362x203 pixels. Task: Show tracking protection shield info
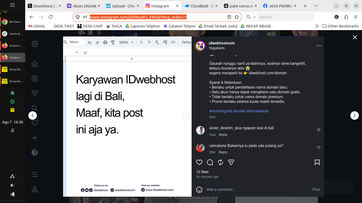[x=78, y=17]
